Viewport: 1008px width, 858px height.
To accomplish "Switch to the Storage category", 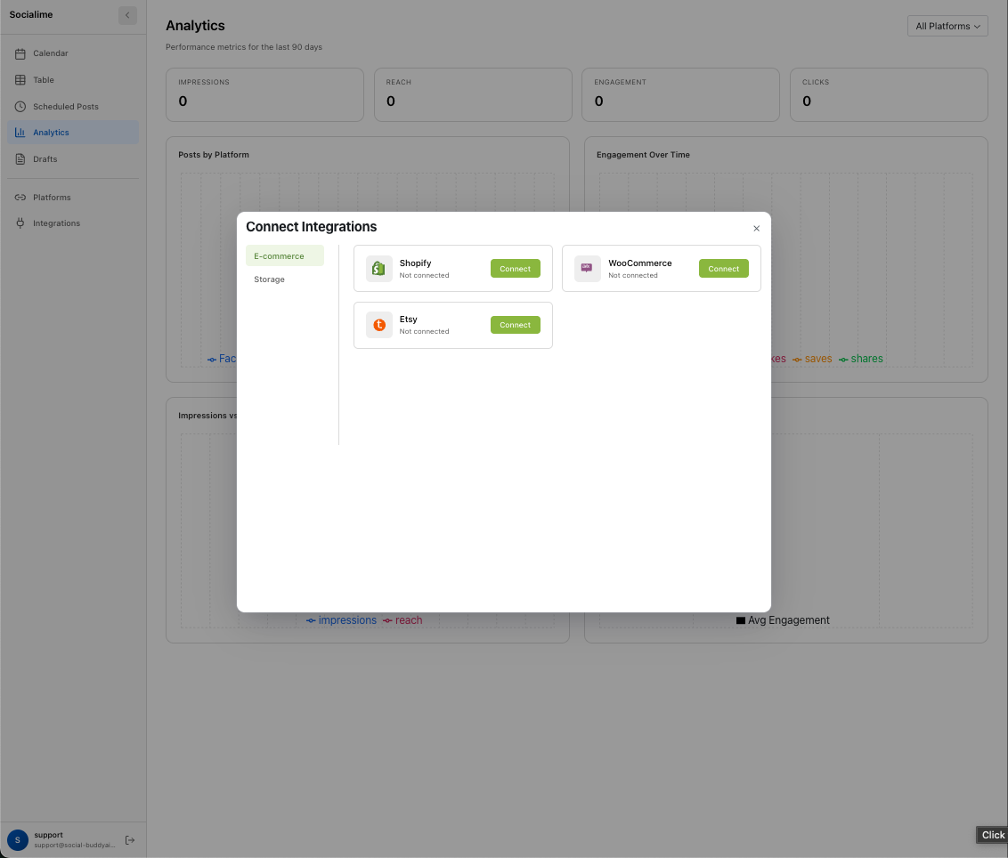I will 269,279.
